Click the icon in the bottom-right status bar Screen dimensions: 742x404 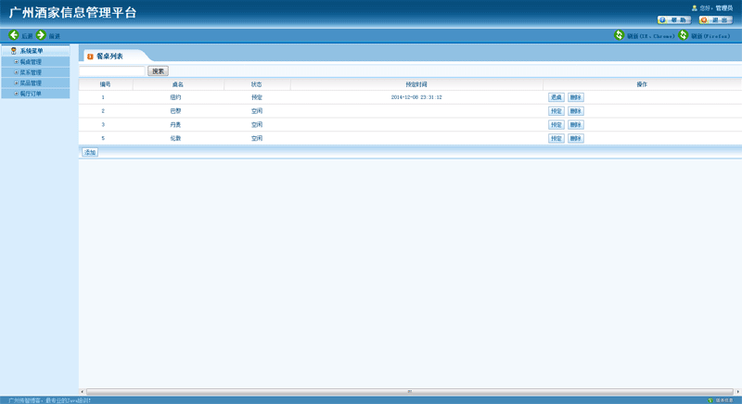(710, 400)
